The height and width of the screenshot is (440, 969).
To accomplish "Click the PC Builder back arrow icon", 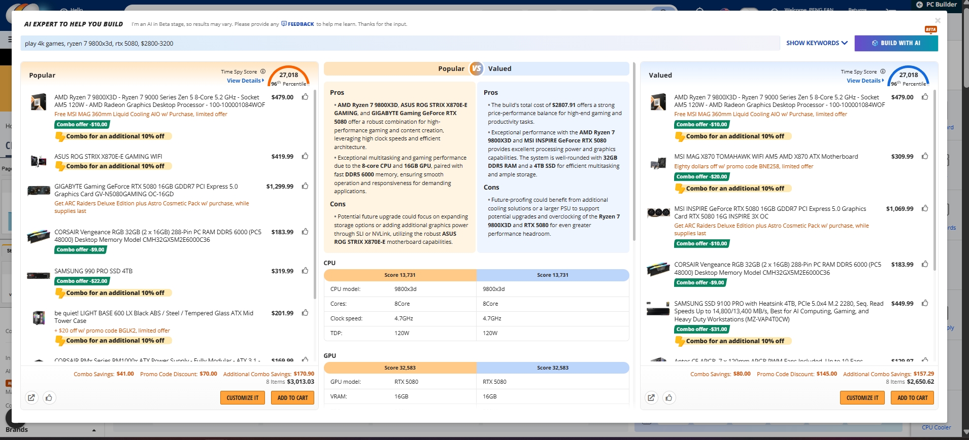I will click(919, 5).
